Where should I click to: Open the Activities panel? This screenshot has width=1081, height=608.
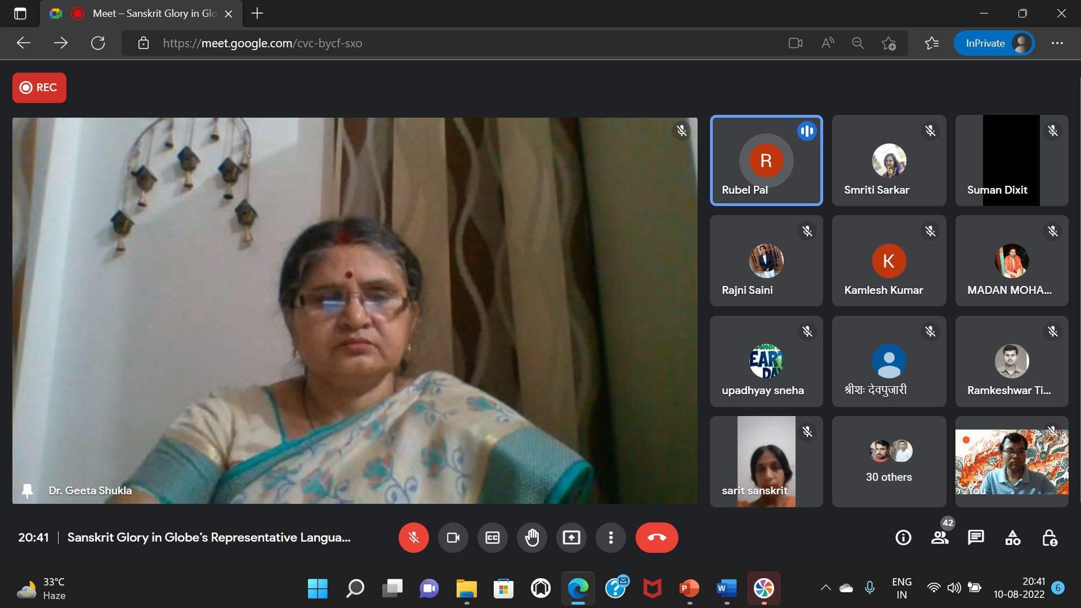pyautogui.click(x=1012, y=538)
